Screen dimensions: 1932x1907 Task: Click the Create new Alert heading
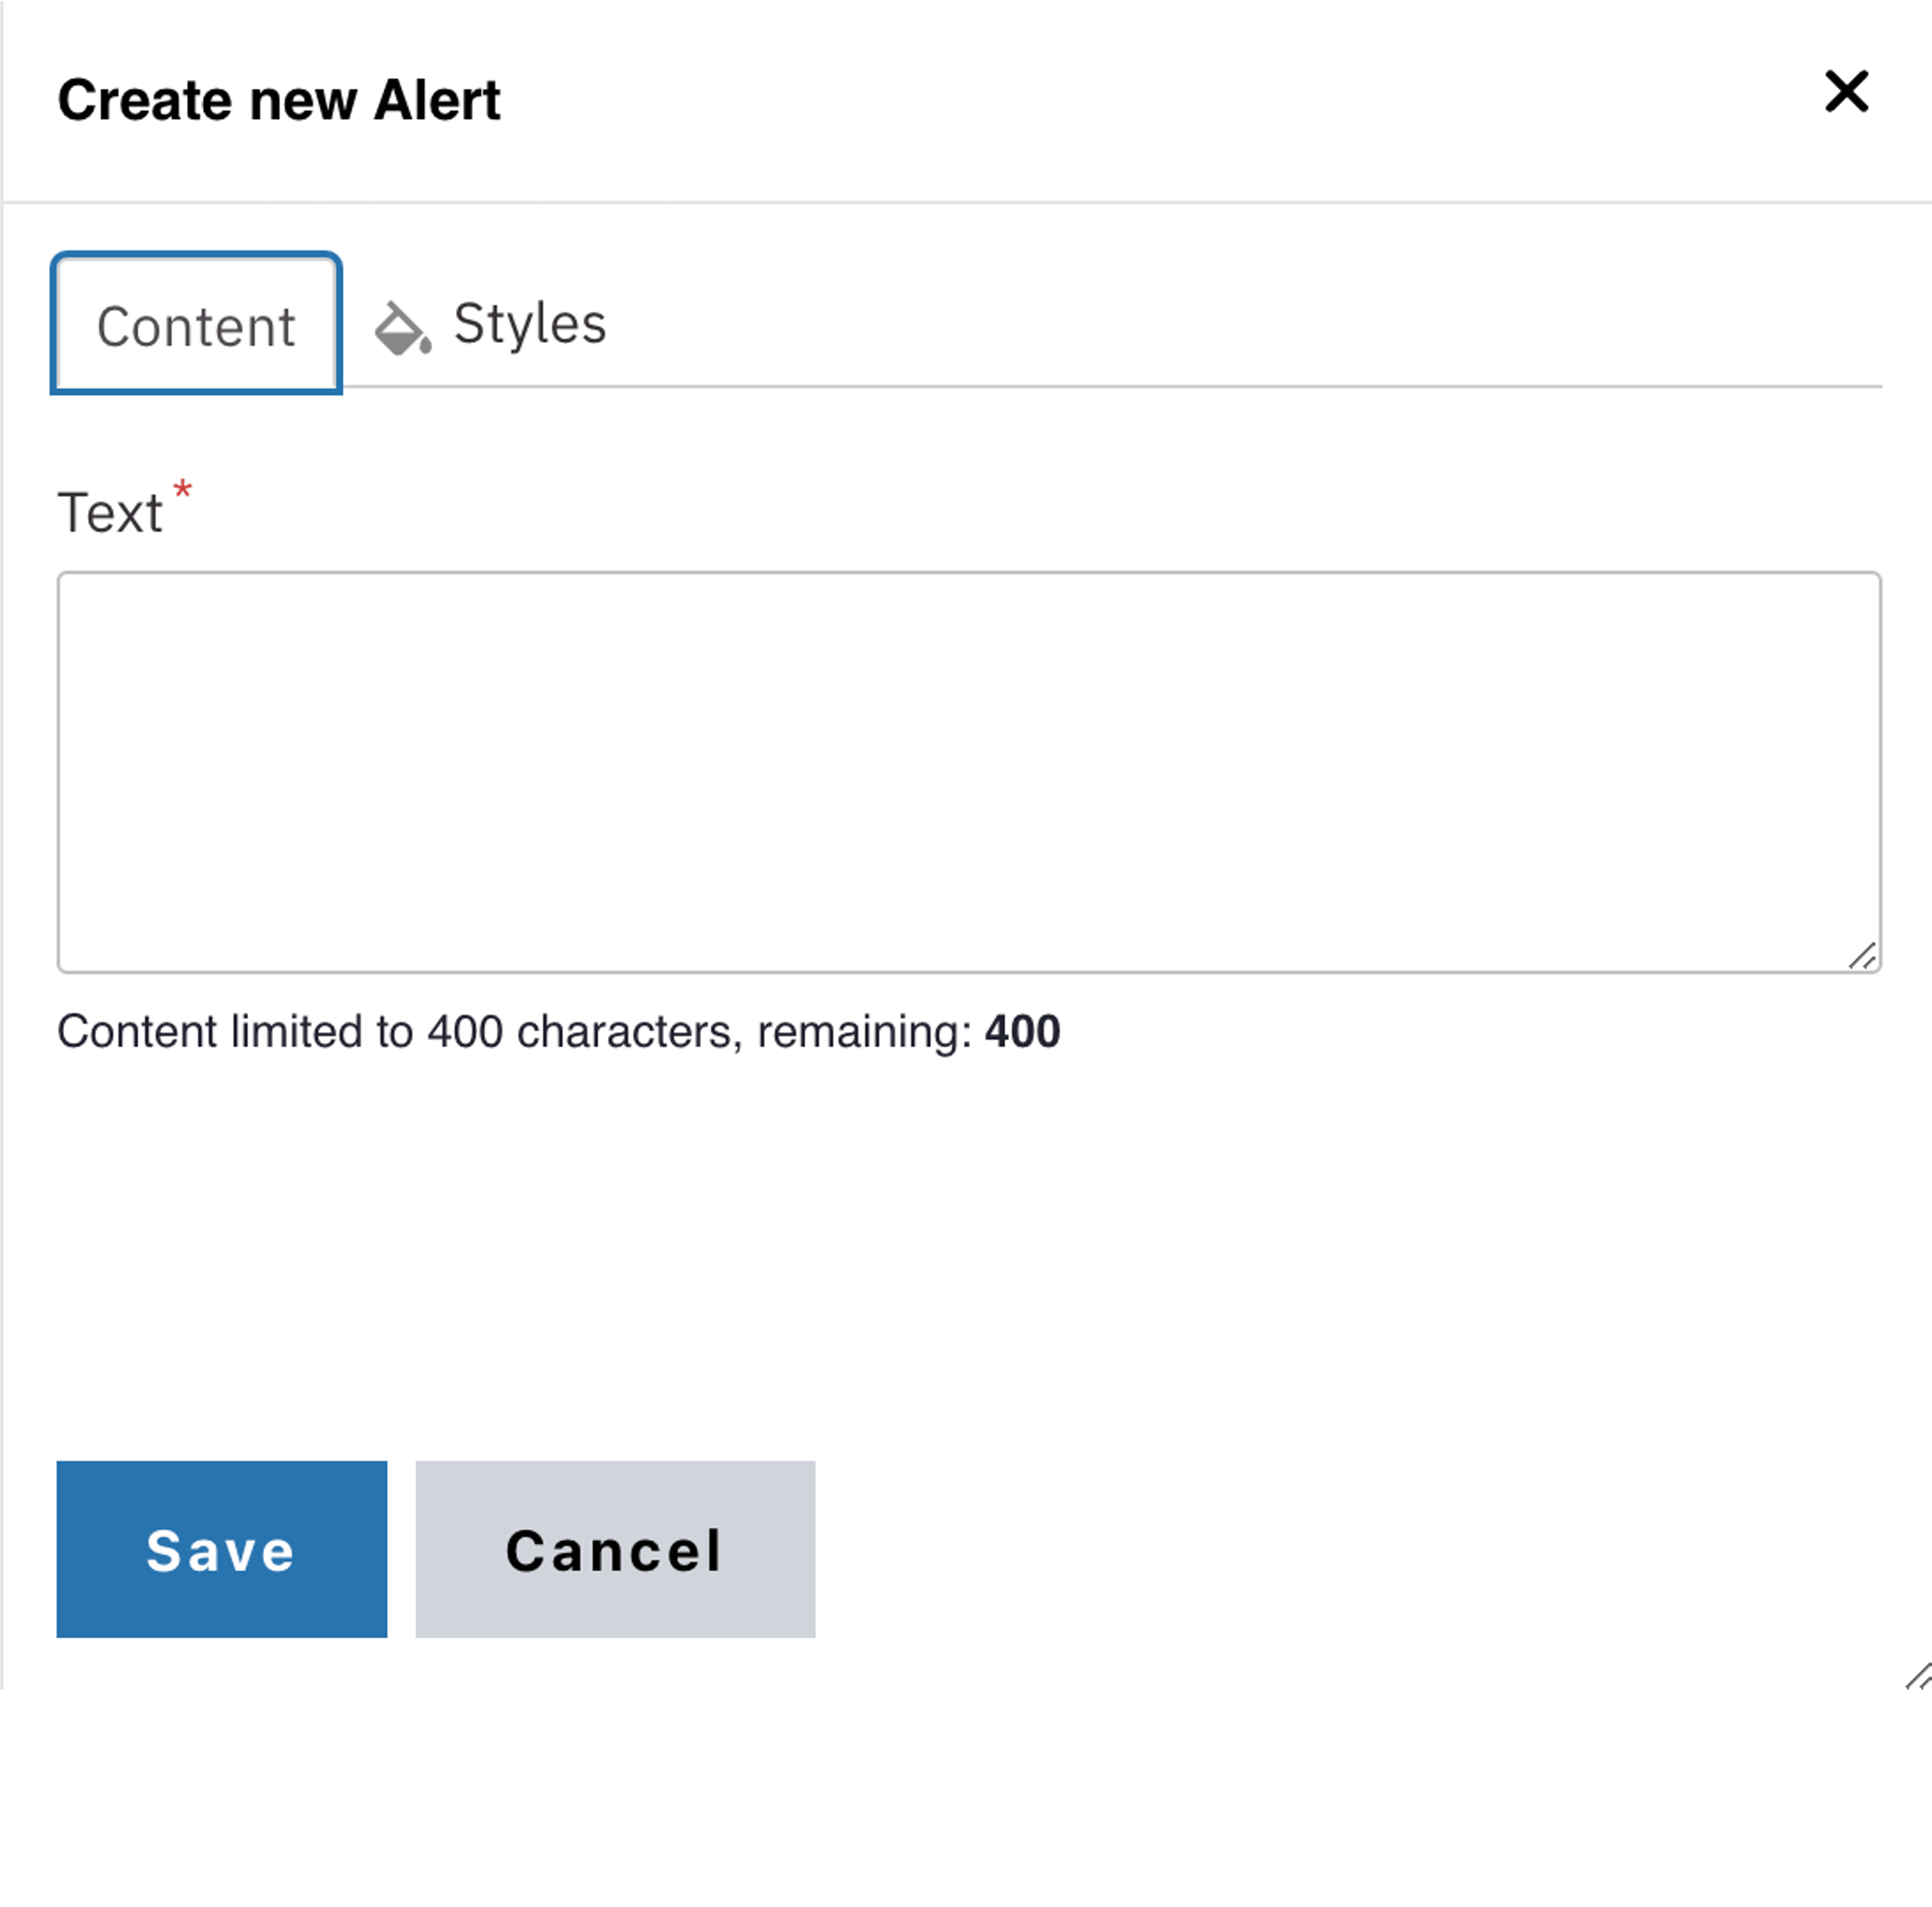[279, 100]
